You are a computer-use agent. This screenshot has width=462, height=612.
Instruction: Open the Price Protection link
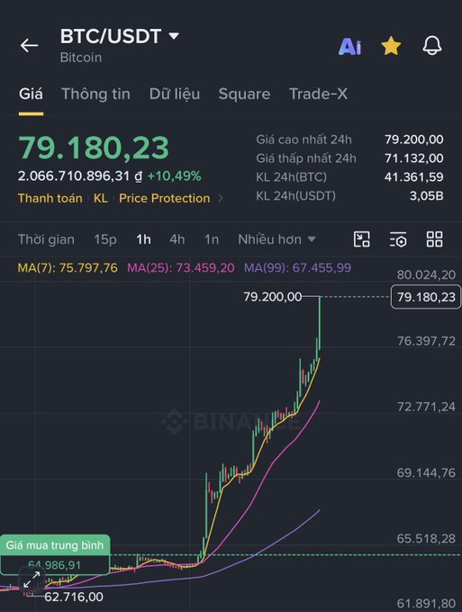click(x=165, y=198)
